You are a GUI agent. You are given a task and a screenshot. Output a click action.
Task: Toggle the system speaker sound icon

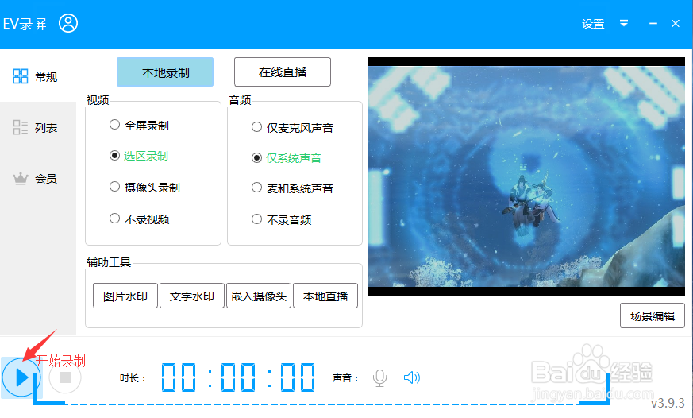click(411, 377)
